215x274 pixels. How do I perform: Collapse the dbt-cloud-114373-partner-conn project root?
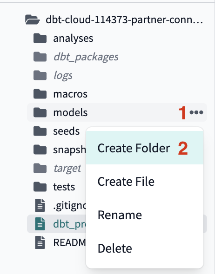point(124,20)
